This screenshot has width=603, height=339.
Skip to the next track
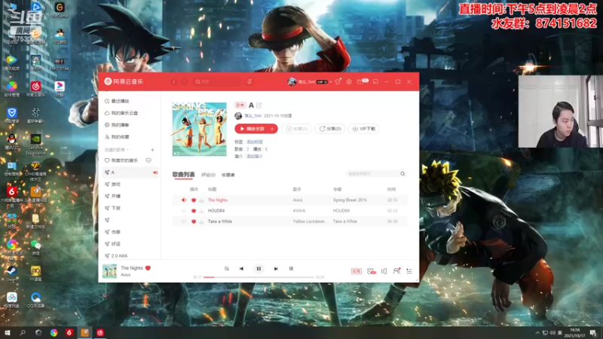pyautogui.click(x=276, y=269)
